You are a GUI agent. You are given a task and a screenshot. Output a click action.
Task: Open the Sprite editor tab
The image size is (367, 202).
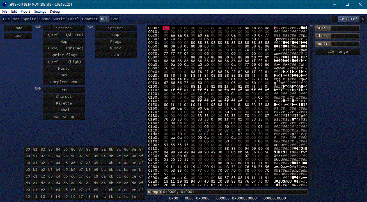29,19
